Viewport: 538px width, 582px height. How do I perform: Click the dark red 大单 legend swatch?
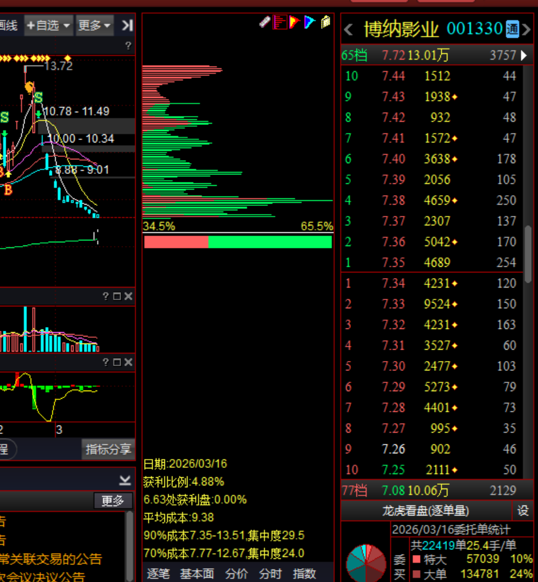[x=416, y=574]
